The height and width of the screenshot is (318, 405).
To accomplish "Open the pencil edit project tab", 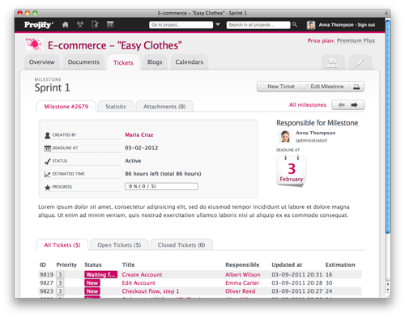I will [360, 62].
